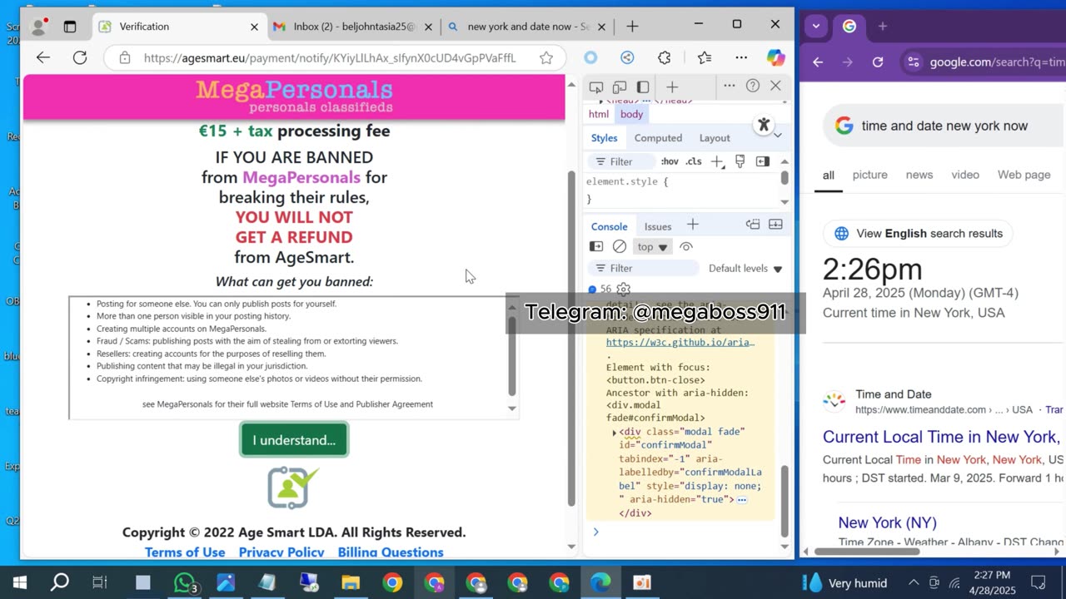Expand the collapsed ellipsis in div markup
This screenshot has width=1066, height=599.
coord(742,500)
